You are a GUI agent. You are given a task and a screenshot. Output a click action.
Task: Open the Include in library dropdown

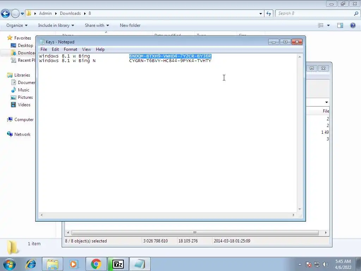pos(56,25)
